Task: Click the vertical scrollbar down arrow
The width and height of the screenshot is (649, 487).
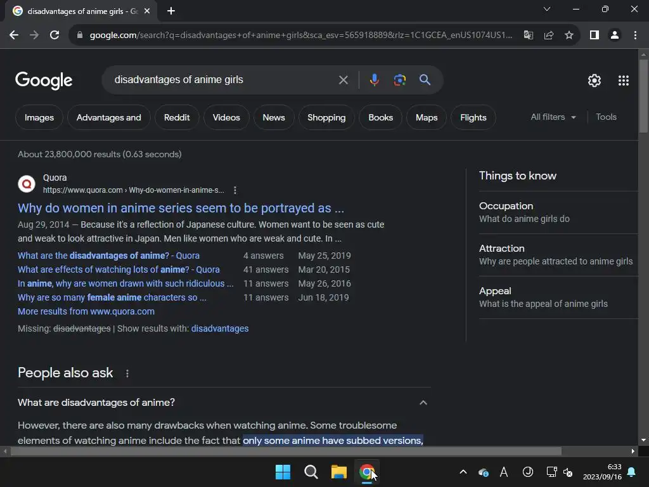Action: (643, 440)
